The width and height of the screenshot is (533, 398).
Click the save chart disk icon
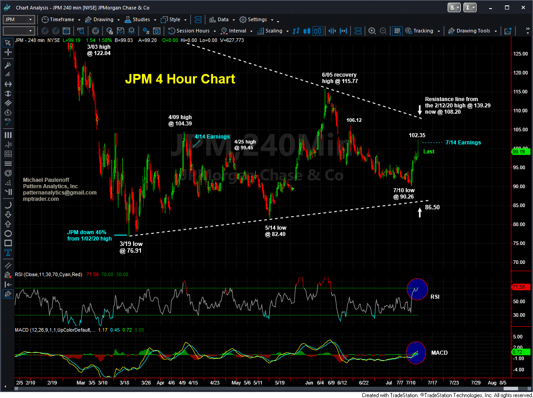120,31
